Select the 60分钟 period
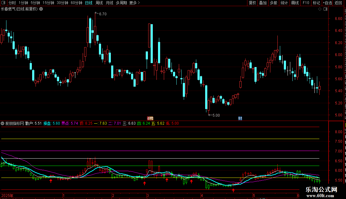346x199 pixels. click(x=77, y=3)
